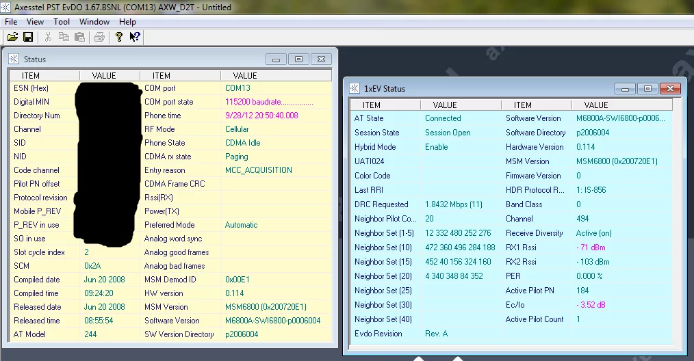Click the Copy toolbar icon
The image size is (694, 361).
point(64,37)
